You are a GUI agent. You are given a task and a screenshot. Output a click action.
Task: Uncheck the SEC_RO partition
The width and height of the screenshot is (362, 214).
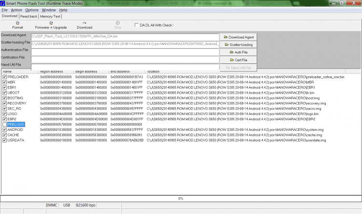tap(5, 109)
